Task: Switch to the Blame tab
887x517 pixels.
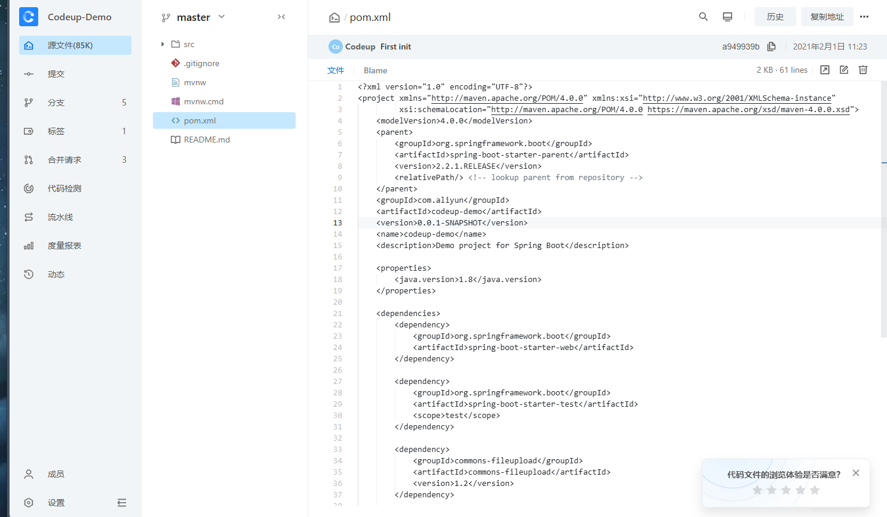Action: coord(375,70)
